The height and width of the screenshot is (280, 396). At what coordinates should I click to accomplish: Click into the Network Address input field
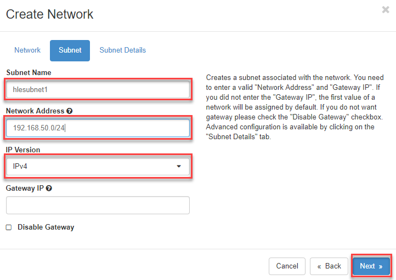point(98,128)
